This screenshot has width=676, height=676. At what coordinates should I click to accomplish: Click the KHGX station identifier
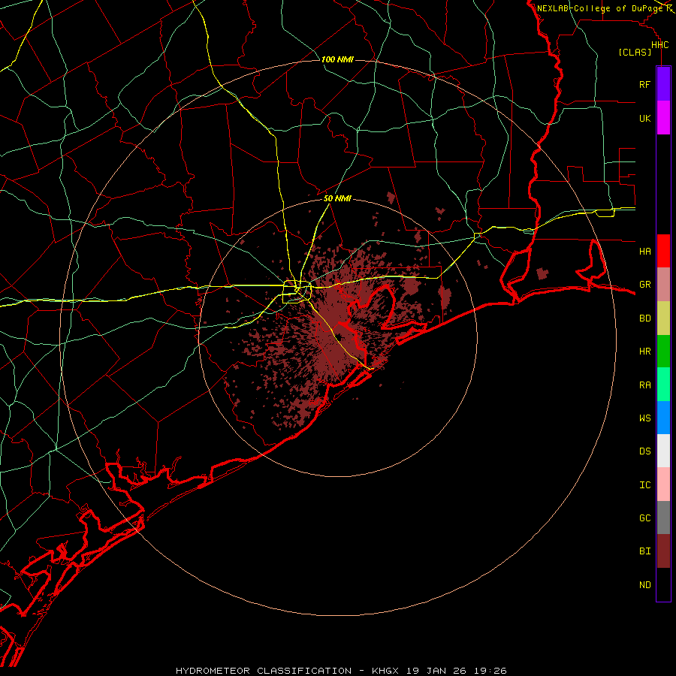(x=385, y=671)
